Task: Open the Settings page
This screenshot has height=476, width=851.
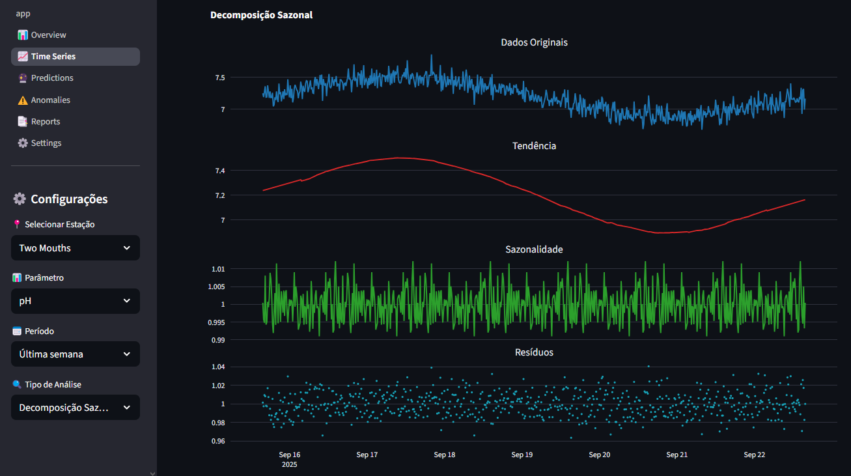Action: click(76, 143)
